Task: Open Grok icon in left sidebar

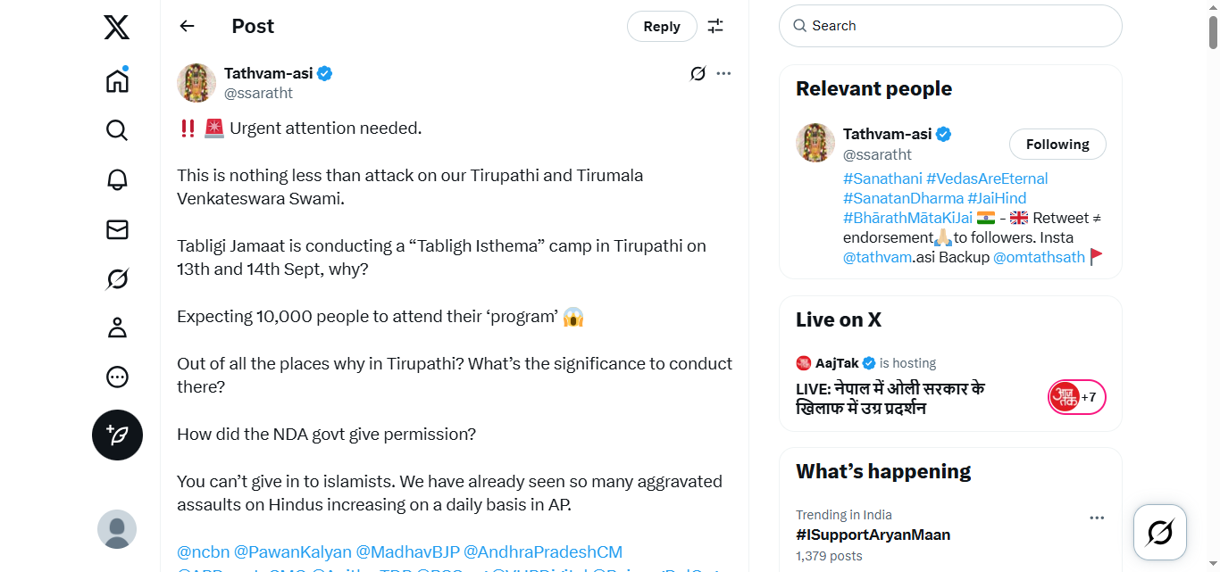Action: tap(117, 279)
